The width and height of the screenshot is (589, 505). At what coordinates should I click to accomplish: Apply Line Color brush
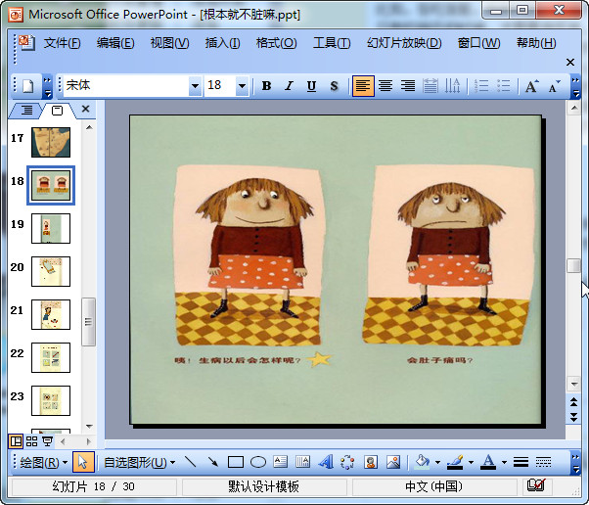(455, 462)
